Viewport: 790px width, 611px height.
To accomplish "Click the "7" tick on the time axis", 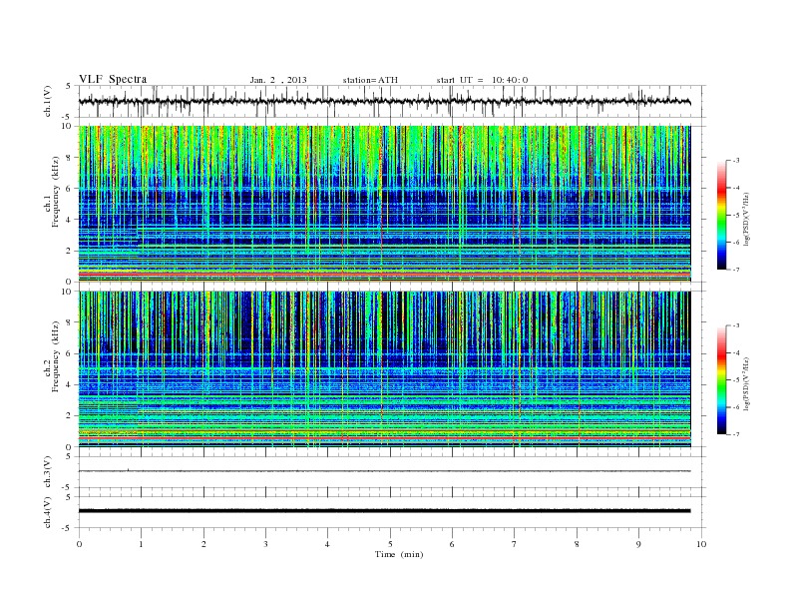I will (x=515, y=544).
